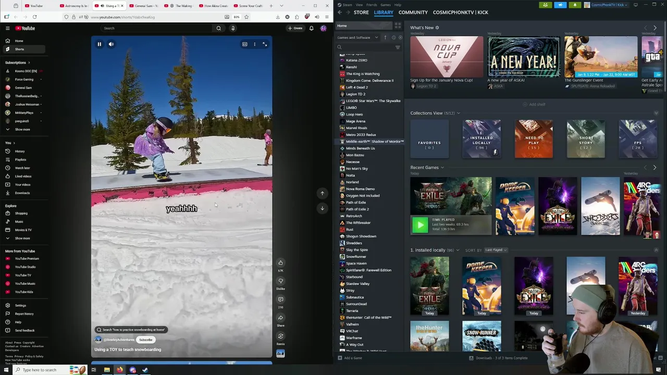The height and width of the screenshot is (375, 667).
Task: Open the SHORT STORY collection tile
Action: [x=586, y=139]
